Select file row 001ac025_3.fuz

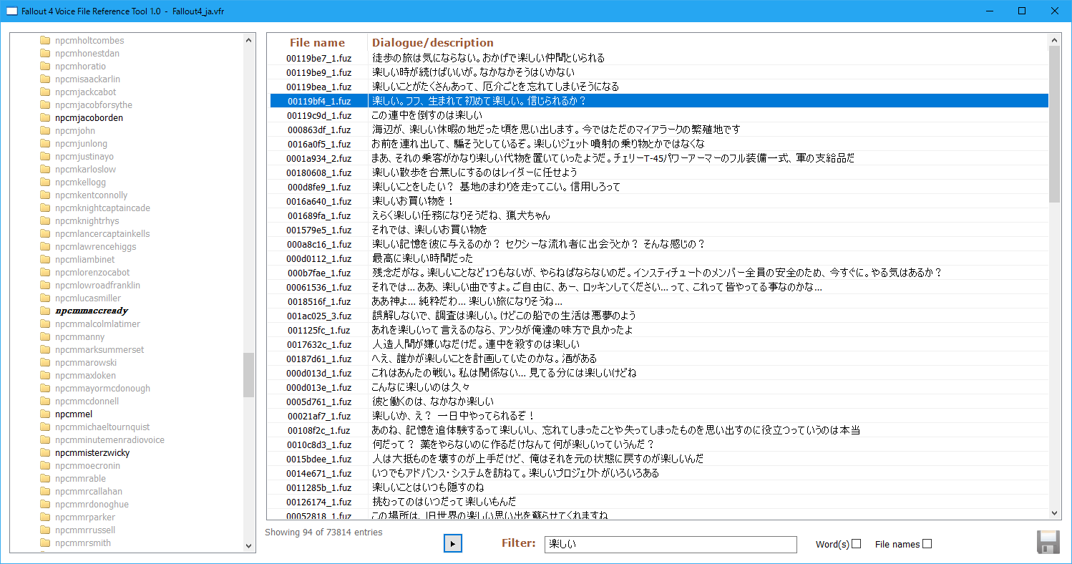[x=659, y=316]
